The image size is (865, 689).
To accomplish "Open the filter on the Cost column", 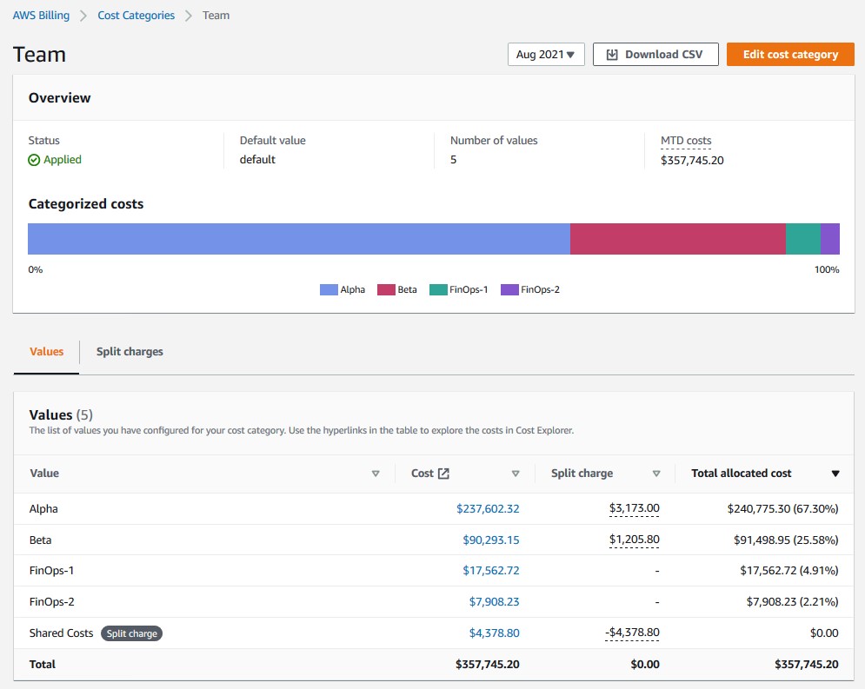I will pos(515,474).
